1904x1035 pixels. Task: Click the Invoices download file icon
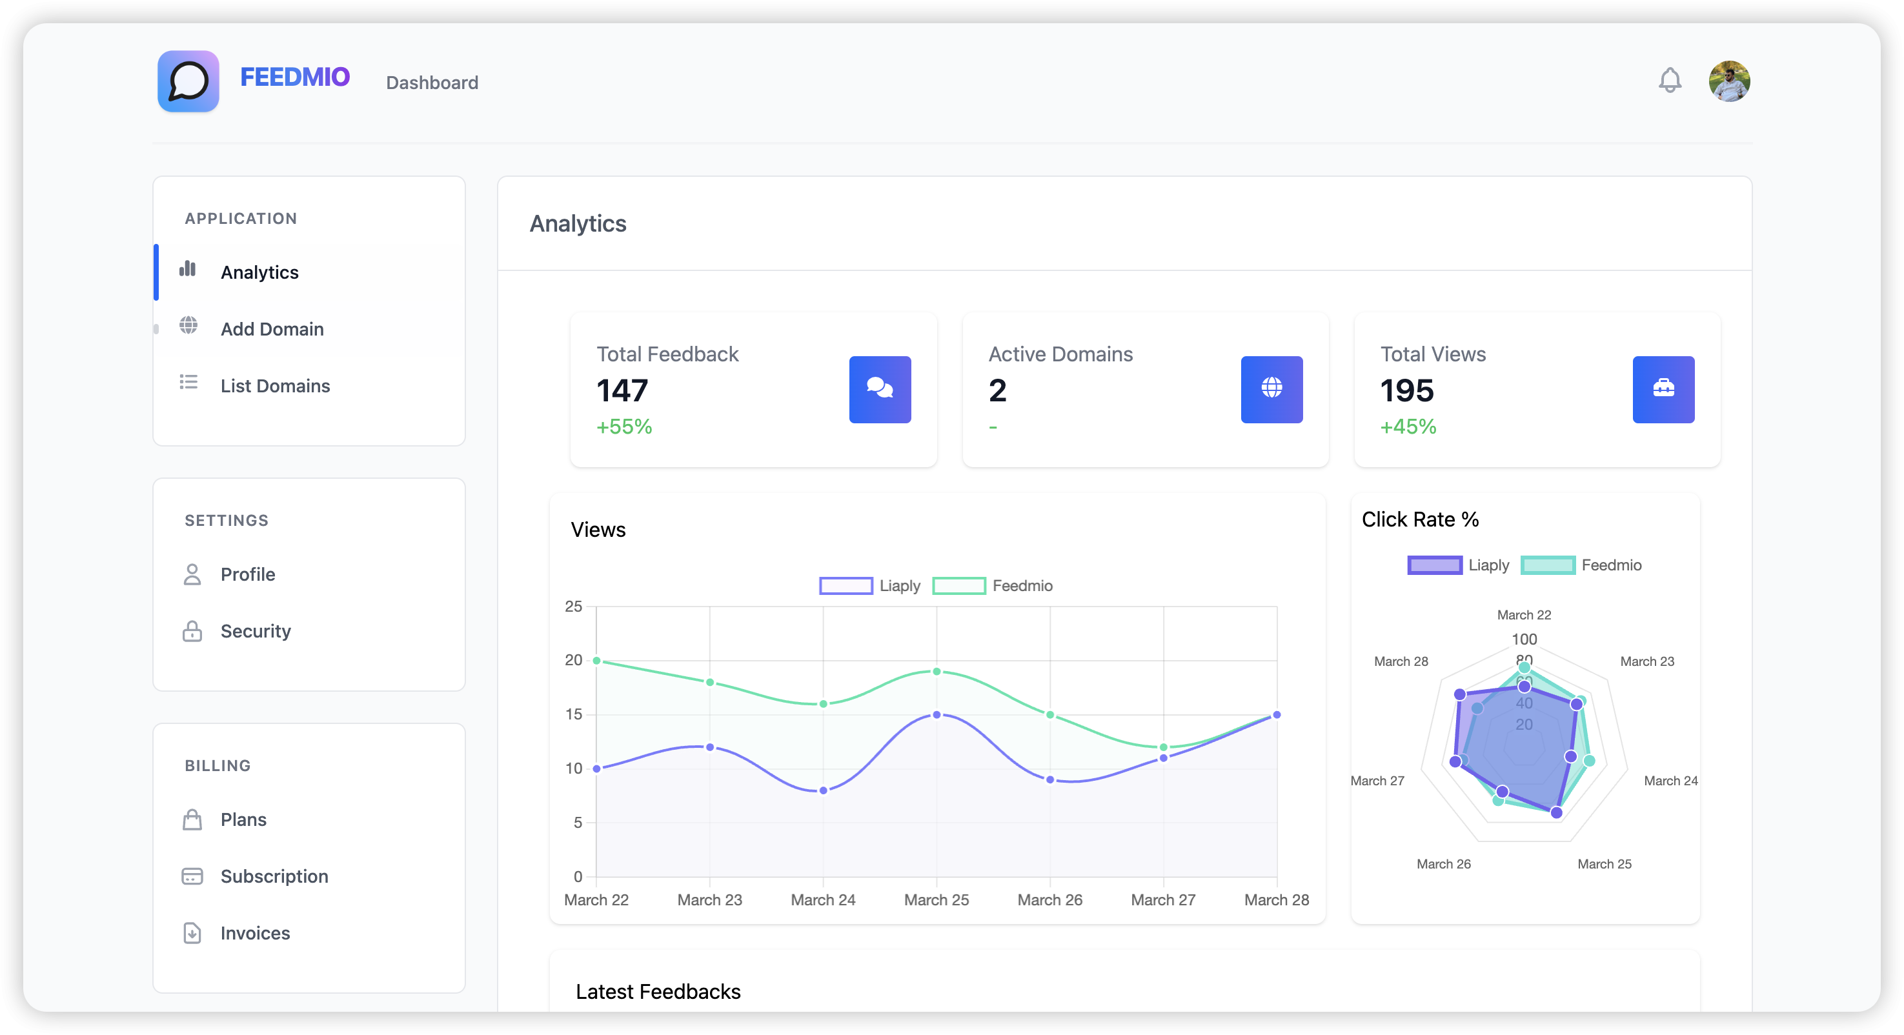click(192, 933)
